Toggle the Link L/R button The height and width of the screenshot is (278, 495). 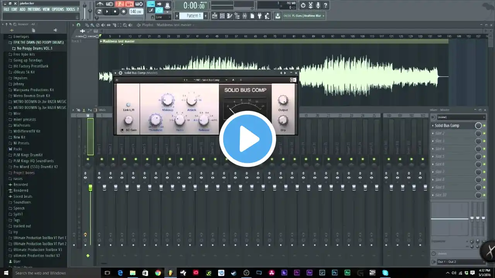128,105
